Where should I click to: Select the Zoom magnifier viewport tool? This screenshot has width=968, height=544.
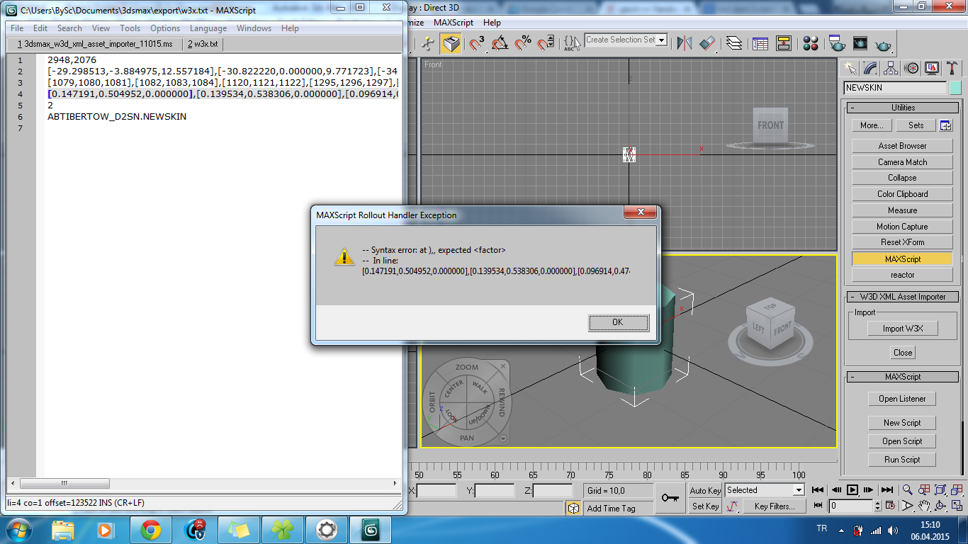[908, 490]
